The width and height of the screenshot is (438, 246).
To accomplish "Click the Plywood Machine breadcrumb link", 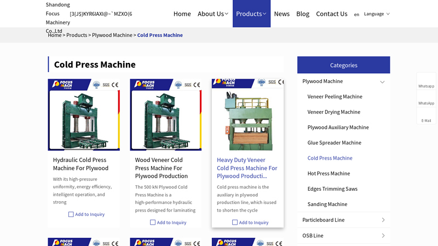I will pyautogui.click(x=112, y=35).
